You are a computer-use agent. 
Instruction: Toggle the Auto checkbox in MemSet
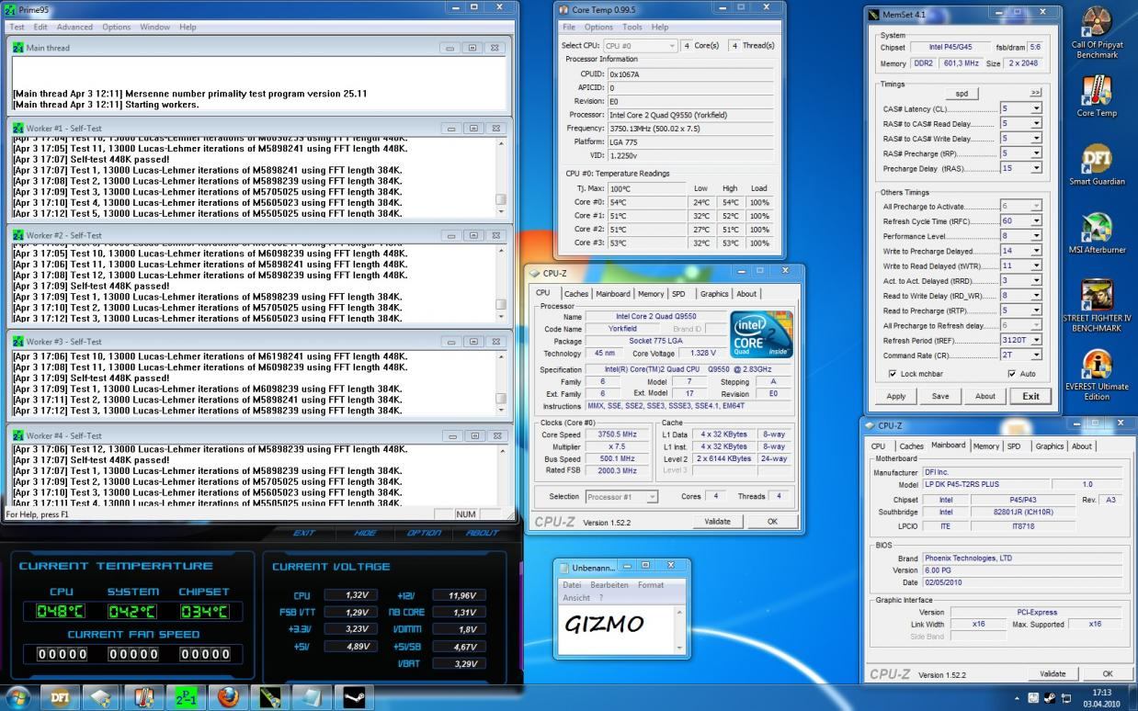pos(1012,374)
